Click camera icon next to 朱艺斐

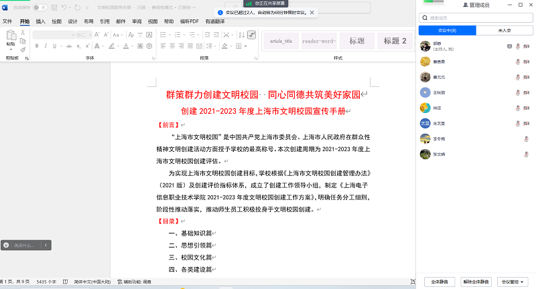[527, 123]
